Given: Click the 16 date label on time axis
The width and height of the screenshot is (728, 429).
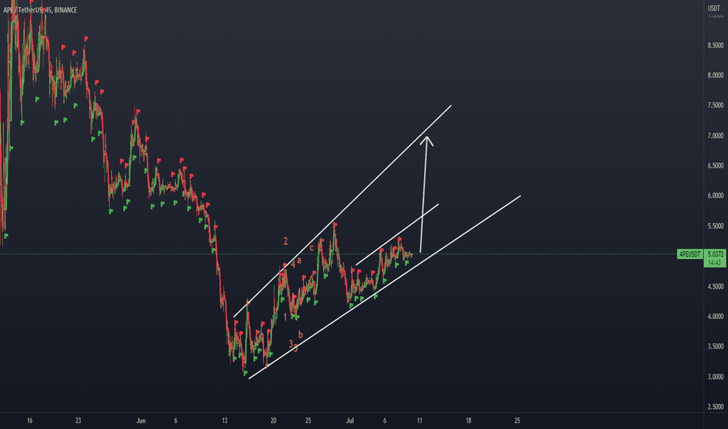Looking at the screenshot, I should 30,420.
